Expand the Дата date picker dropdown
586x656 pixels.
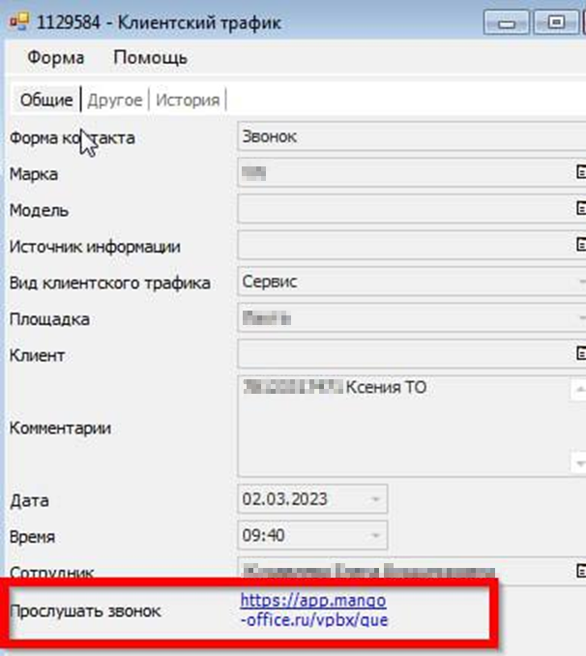[x=375, y=500]
